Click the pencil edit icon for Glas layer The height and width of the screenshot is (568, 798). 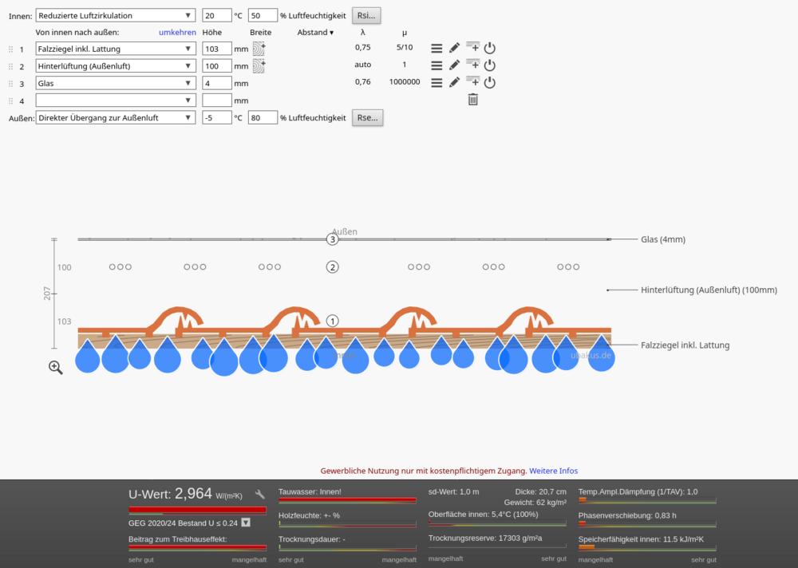[455, 82]
